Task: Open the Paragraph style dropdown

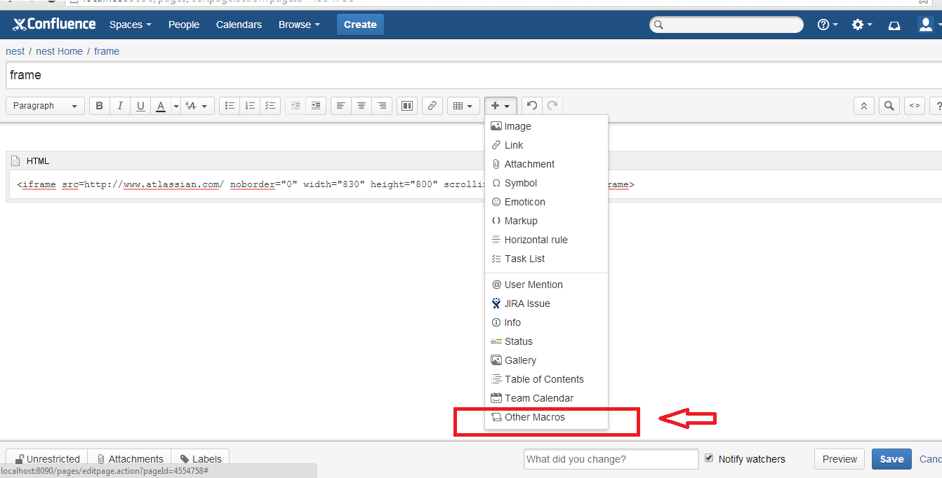Action: point(46,106)
